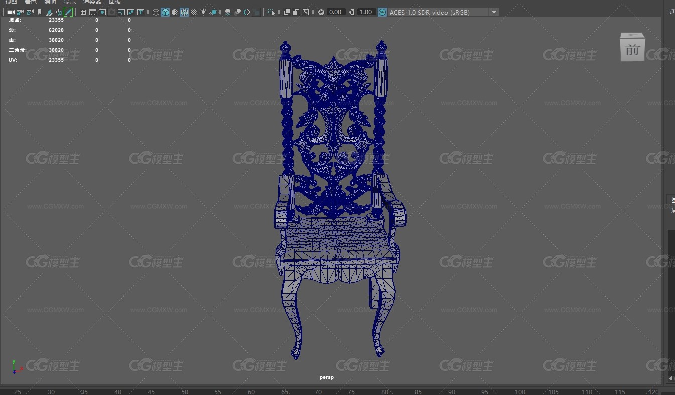Open the 视图 panel menu
The height and width of the screenshot is (395, 675).
click(x=11, y=2)
